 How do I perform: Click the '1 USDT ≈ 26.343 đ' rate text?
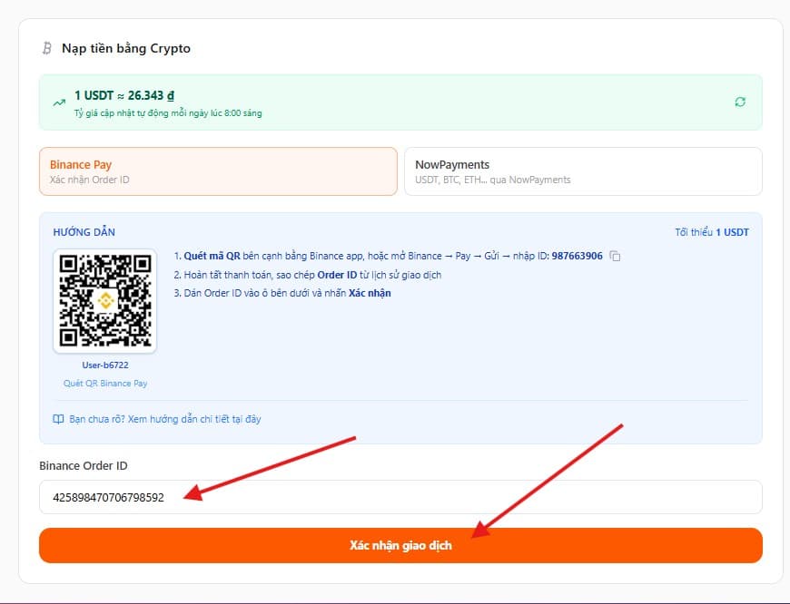click(x=124, y=95)
